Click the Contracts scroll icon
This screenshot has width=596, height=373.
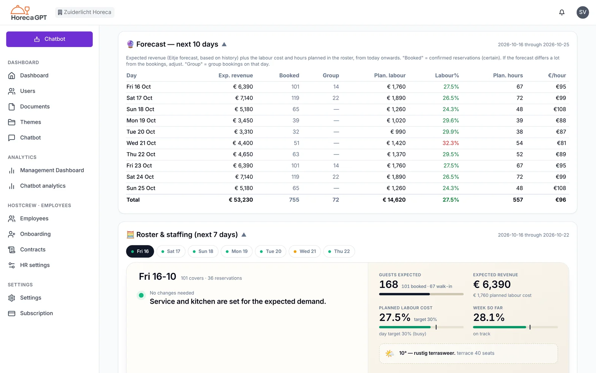[12, 250]
